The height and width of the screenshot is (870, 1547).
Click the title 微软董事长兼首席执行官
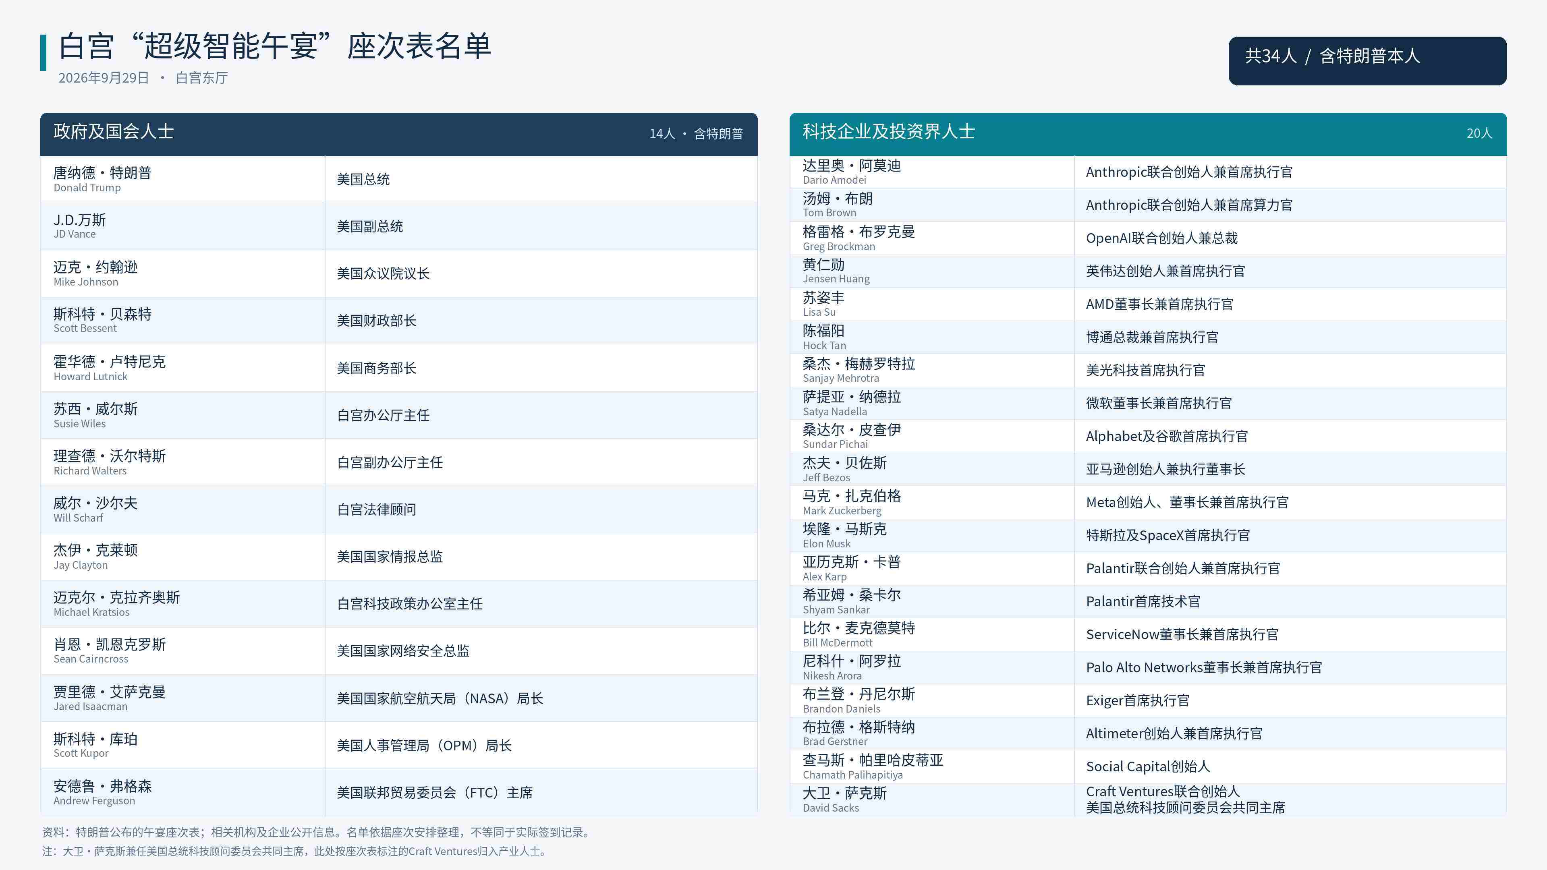pyautogui.click(x=1159, y=404)
